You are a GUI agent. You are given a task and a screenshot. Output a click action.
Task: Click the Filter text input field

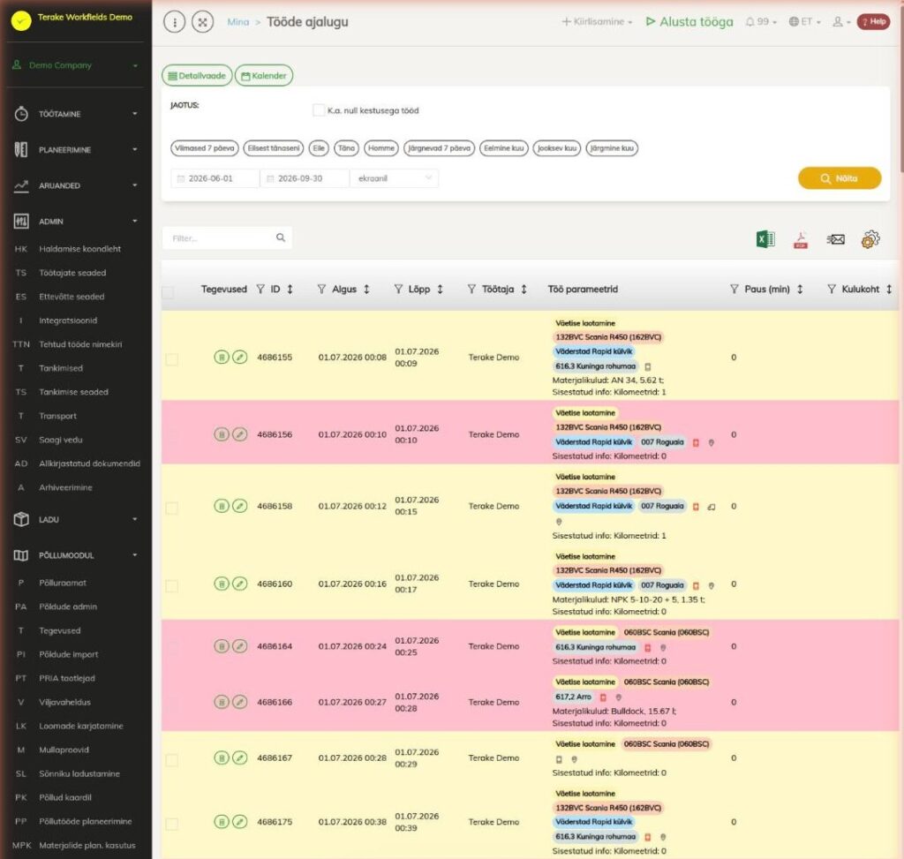(227, 237)
